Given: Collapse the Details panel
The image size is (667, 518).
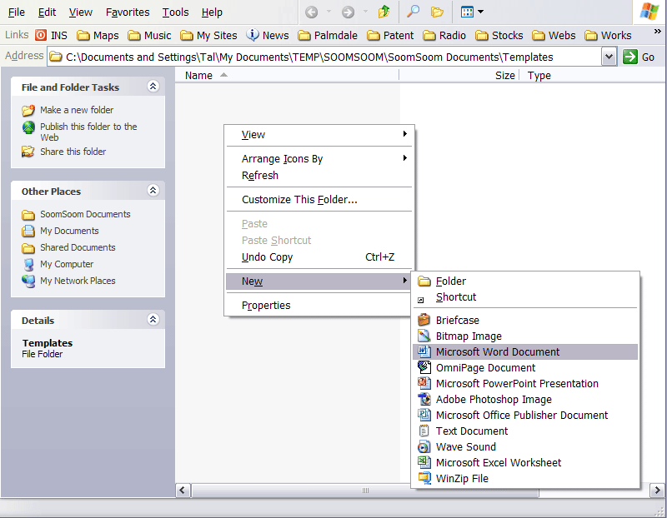Looking at the screenshot, I should 153,320.
